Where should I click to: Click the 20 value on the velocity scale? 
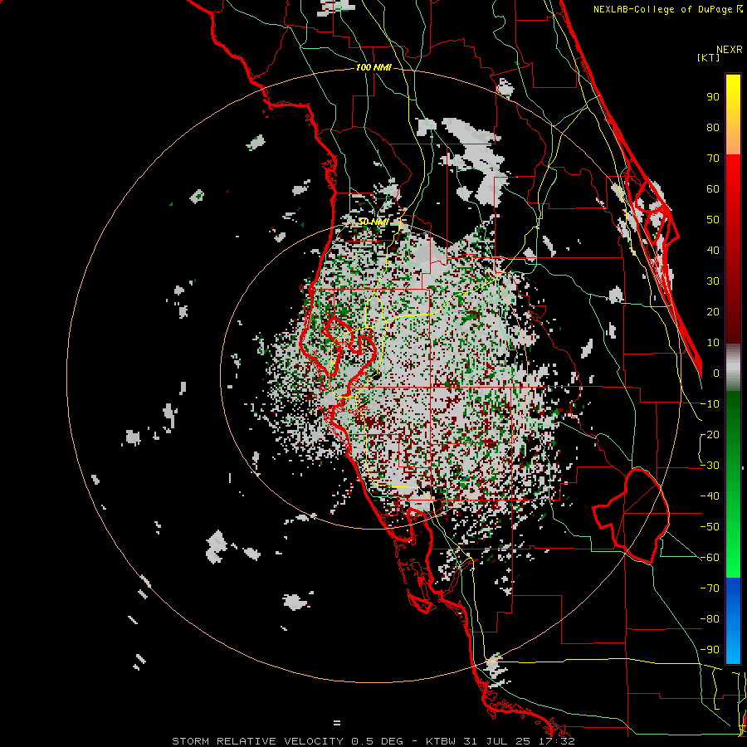713,312
